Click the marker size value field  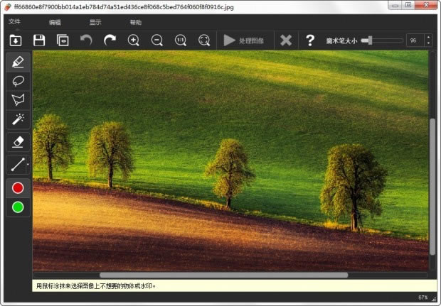(x=415, y=40)
